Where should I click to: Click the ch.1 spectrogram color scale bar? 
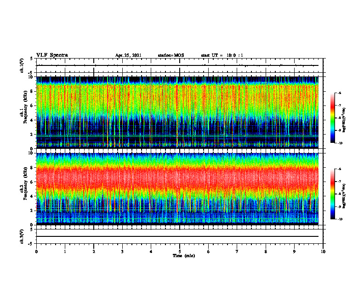tap(332, 118)
